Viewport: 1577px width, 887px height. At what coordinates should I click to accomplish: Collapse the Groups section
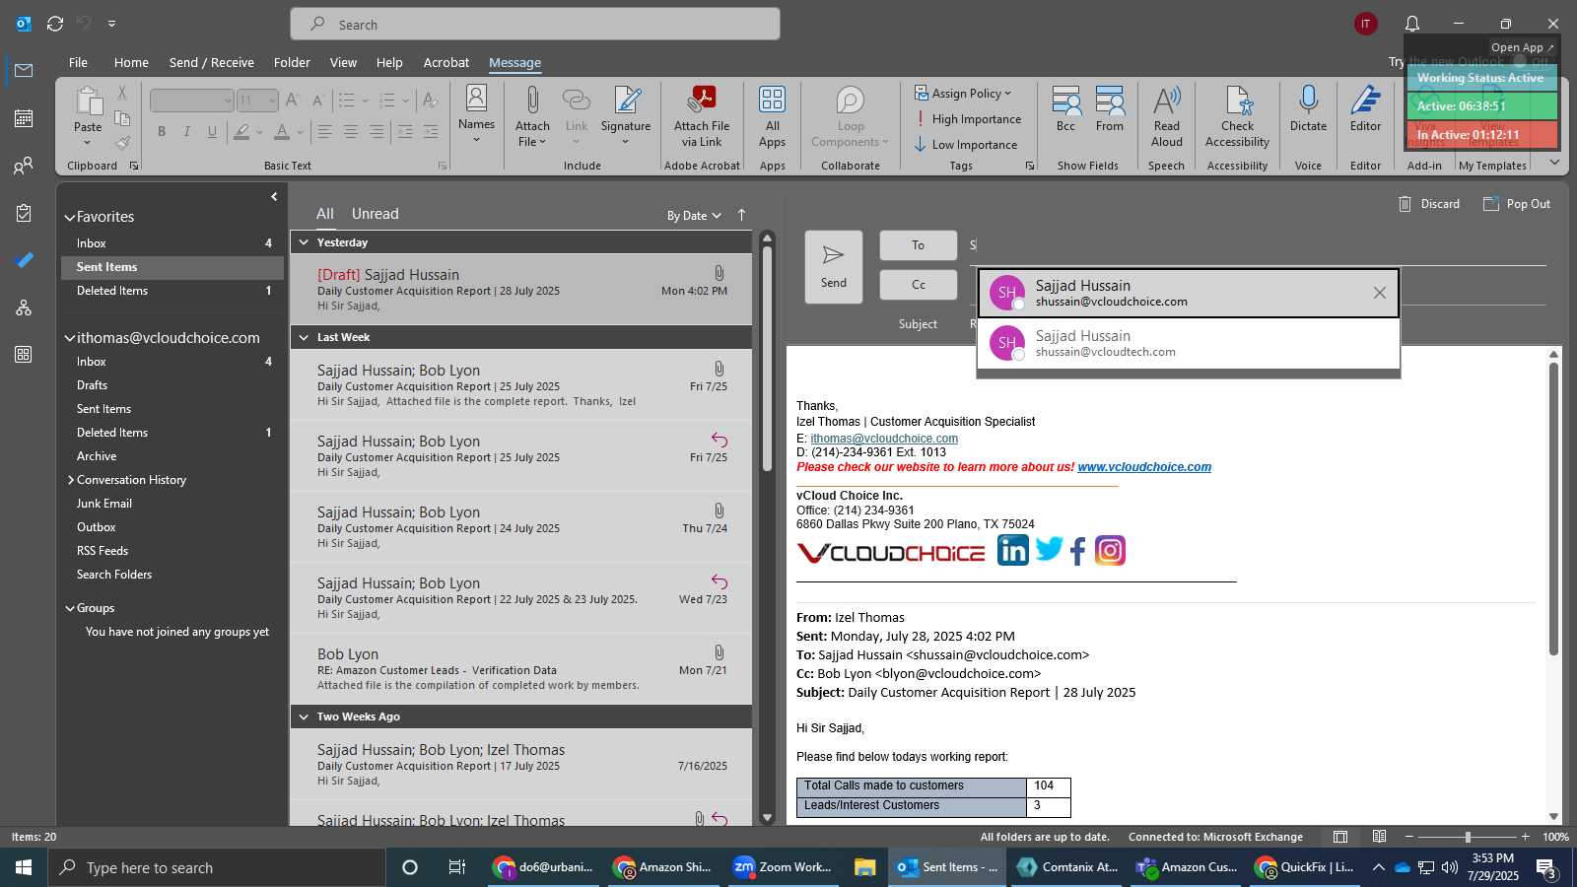tap(70, 609)
